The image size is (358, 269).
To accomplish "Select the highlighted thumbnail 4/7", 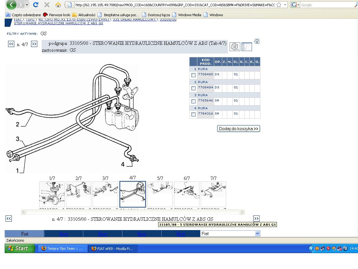I will [x=133, y=194].
